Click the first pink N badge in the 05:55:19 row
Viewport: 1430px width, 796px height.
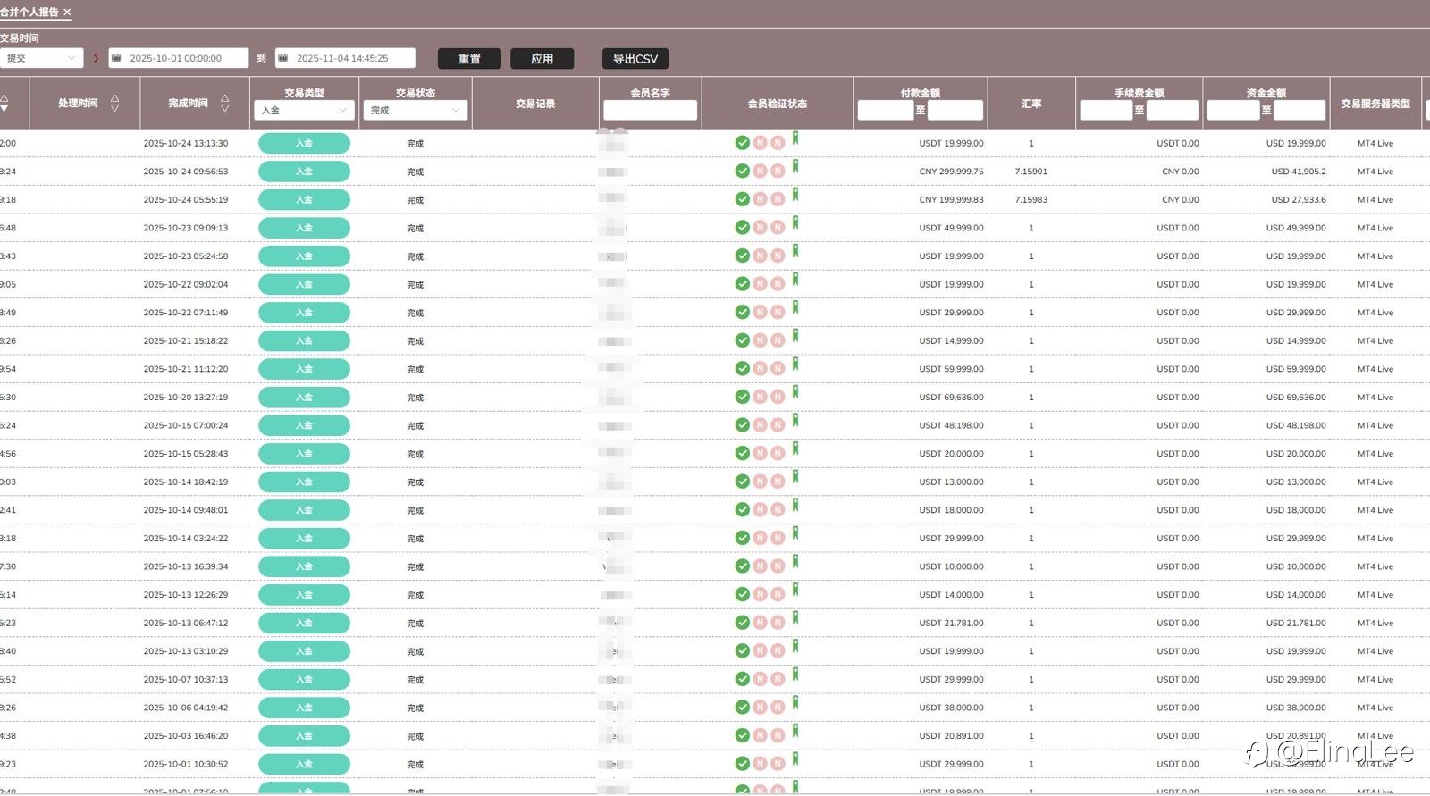(760, 199)
